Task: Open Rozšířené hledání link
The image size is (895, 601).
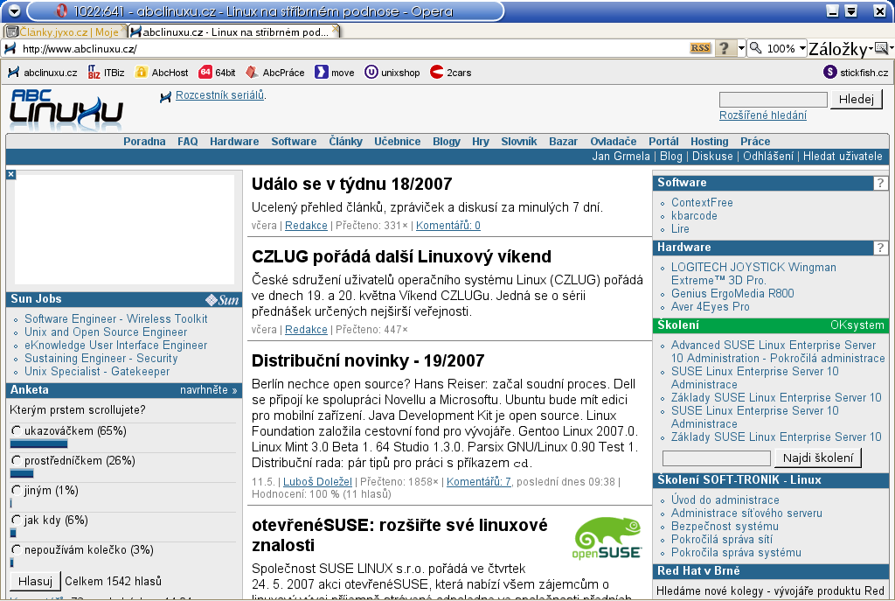Action: (762, 115)
